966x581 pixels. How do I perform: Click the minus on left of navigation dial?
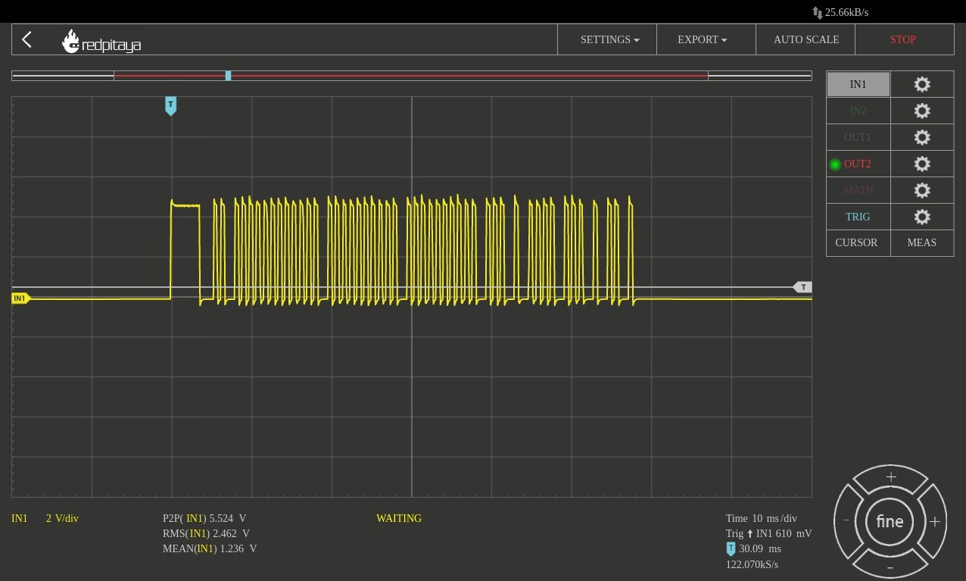click(847, 521)
